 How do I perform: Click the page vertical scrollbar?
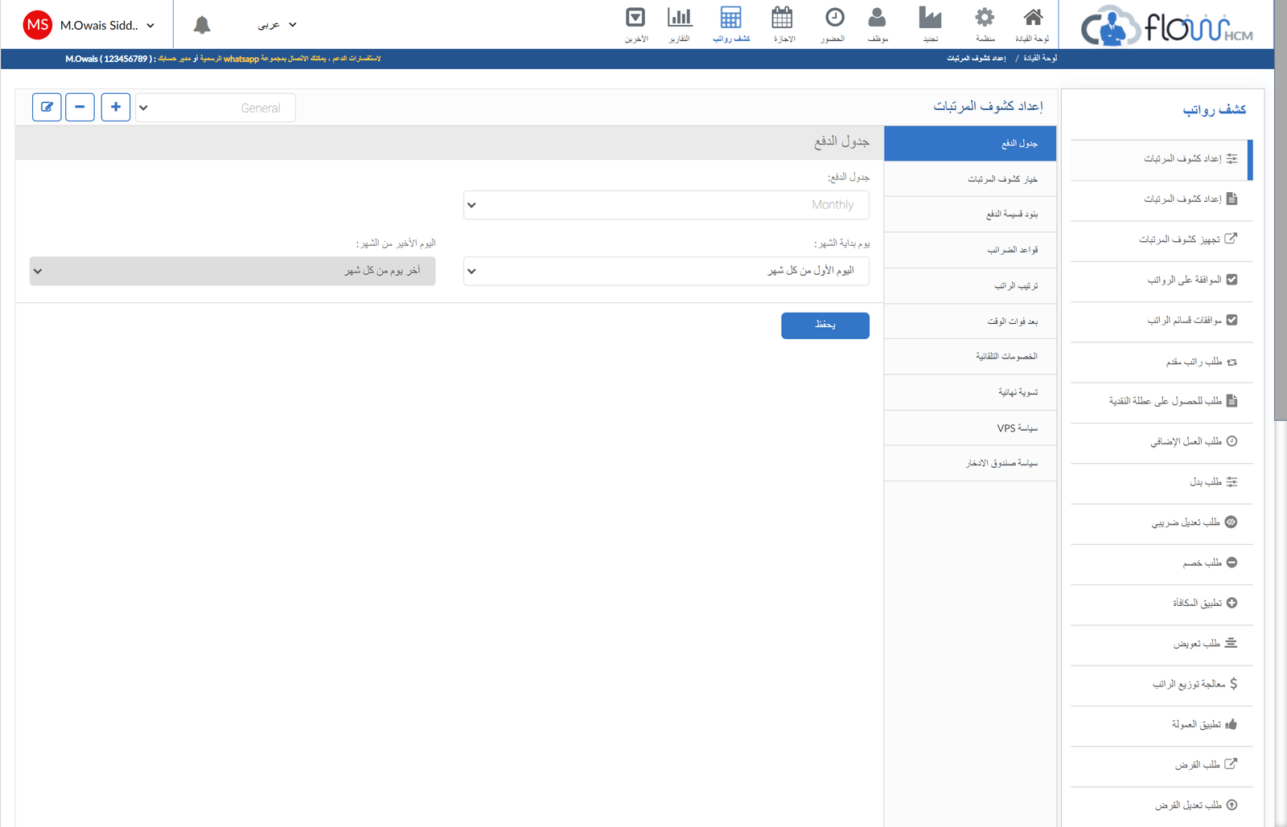[x=1280, y=241]
